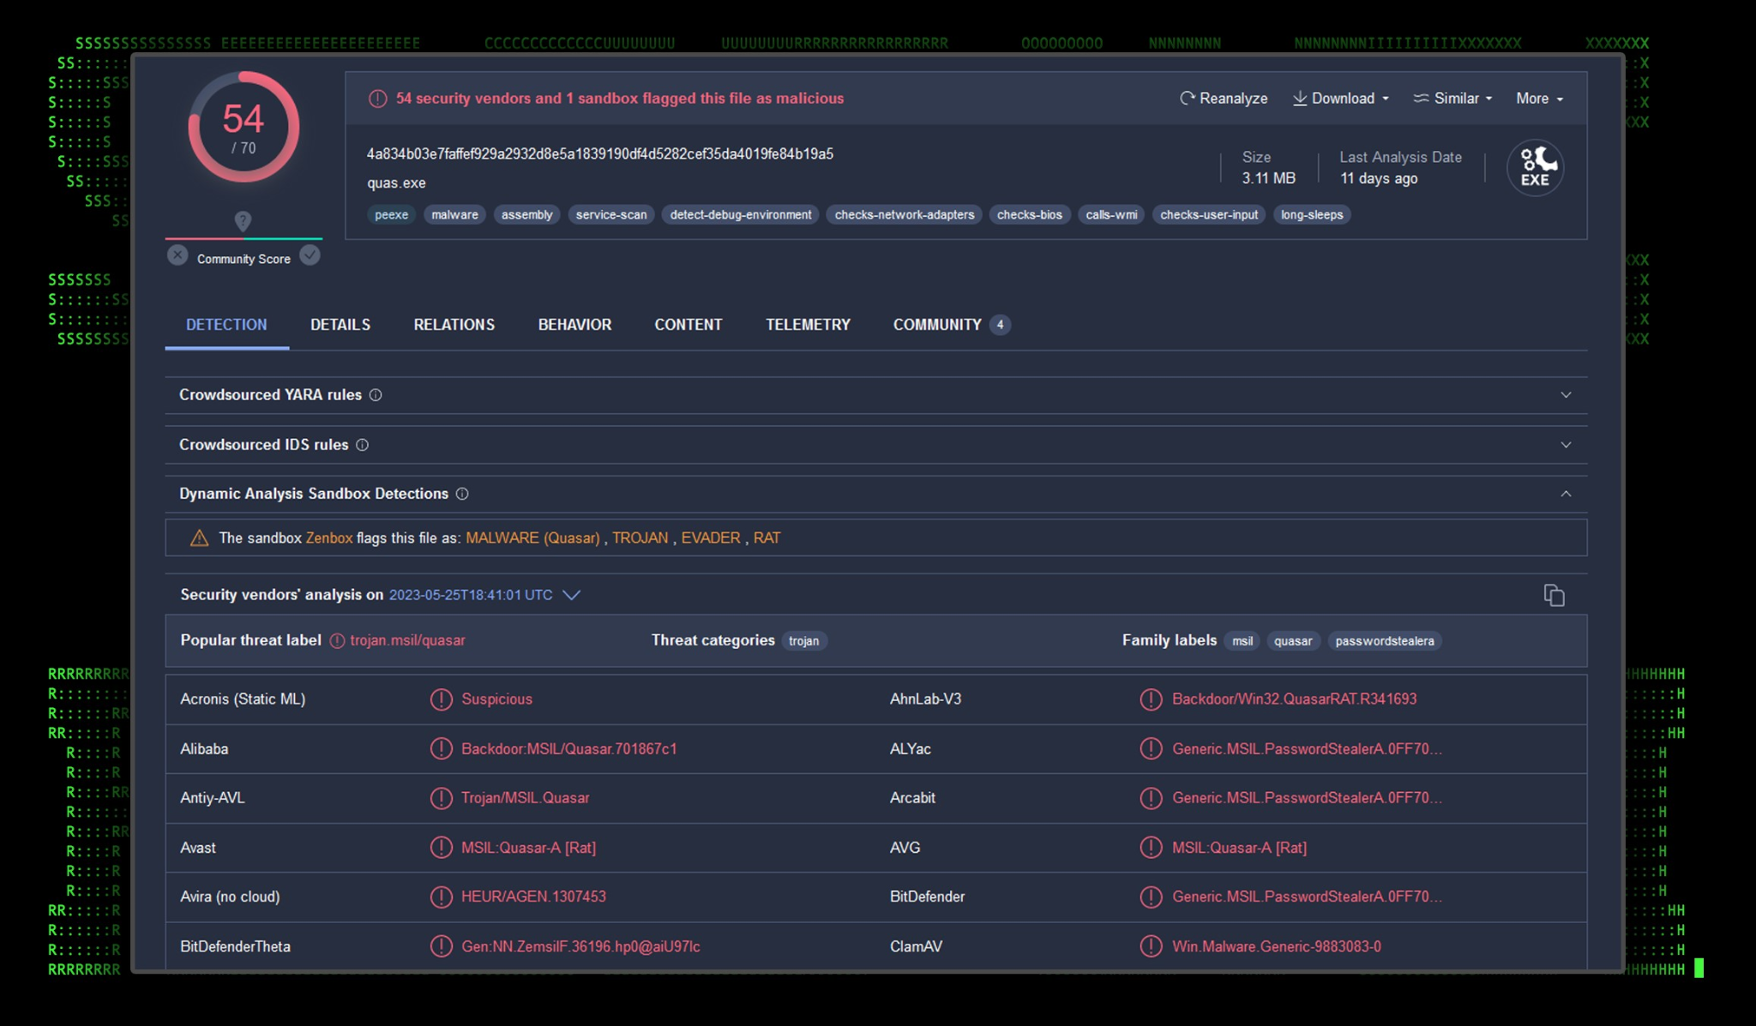Click the EXE file type icon
Screen dimensions: 1756x1026
[x=1535, y=168]
